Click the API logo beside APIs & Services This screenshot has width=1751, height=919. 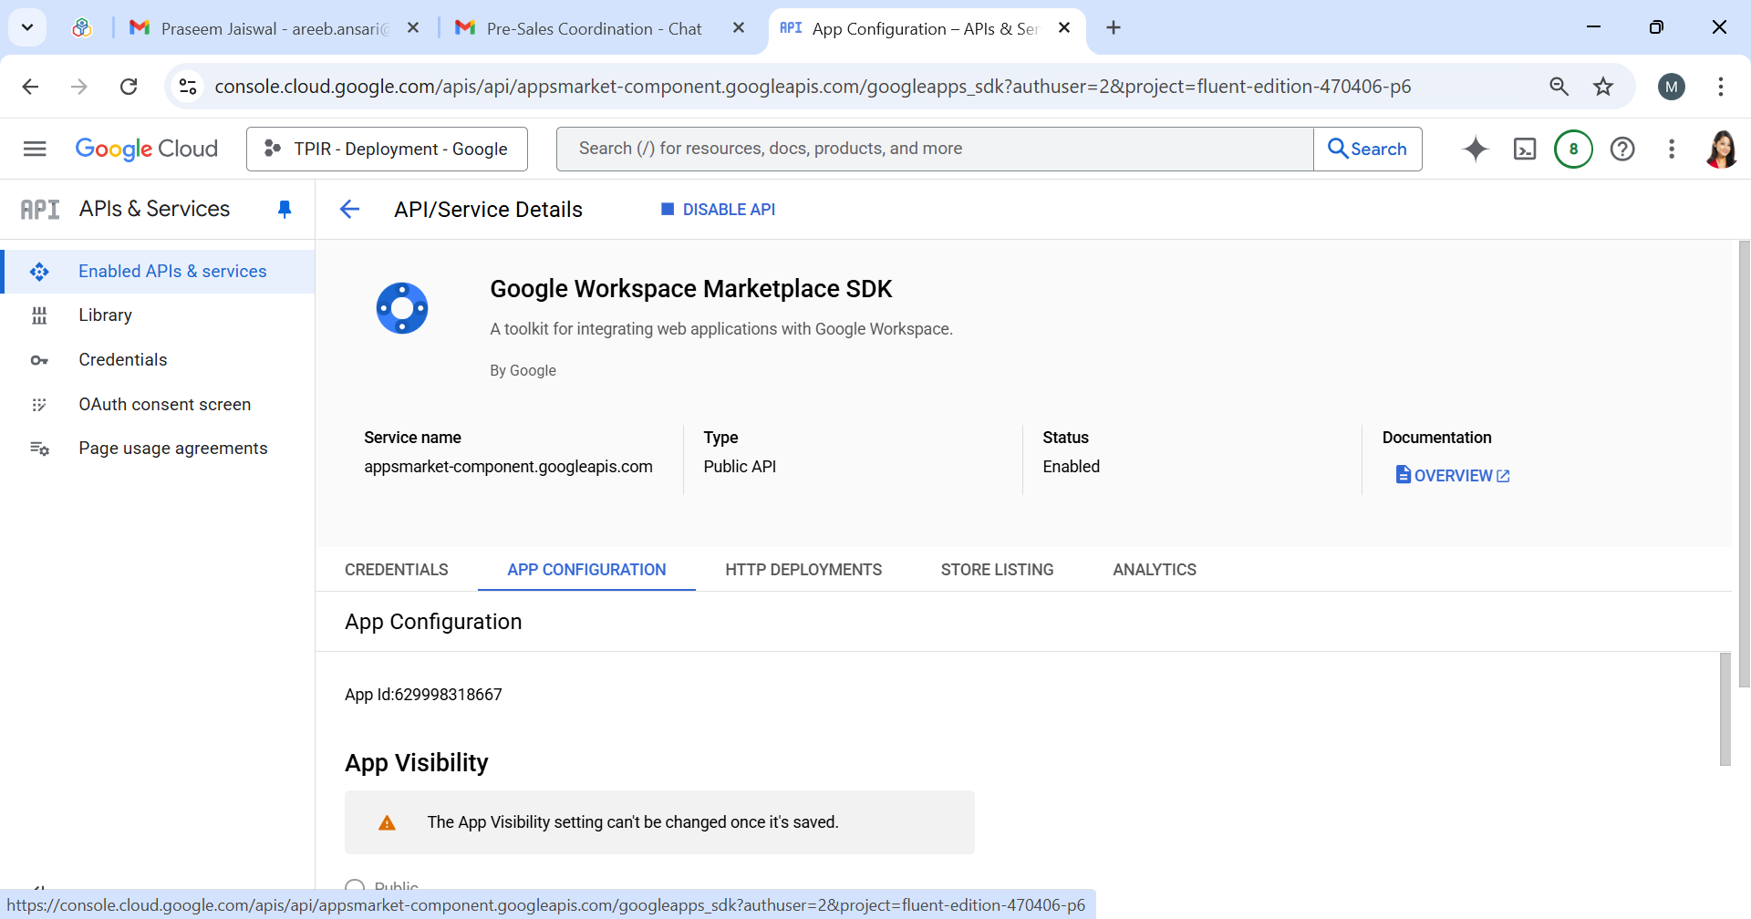point(40,210)
